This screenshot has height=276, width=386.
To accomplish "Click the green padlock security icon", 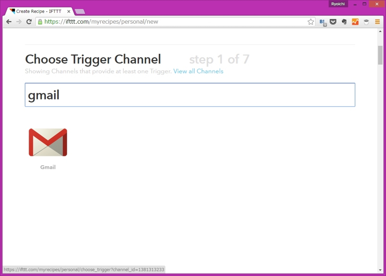I will 40,21.
